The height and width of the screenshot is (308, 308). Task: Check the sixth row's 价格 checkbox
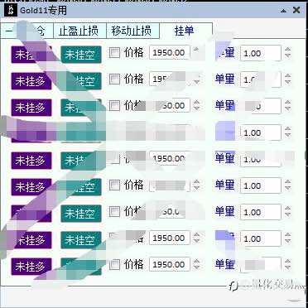[114, 185]
